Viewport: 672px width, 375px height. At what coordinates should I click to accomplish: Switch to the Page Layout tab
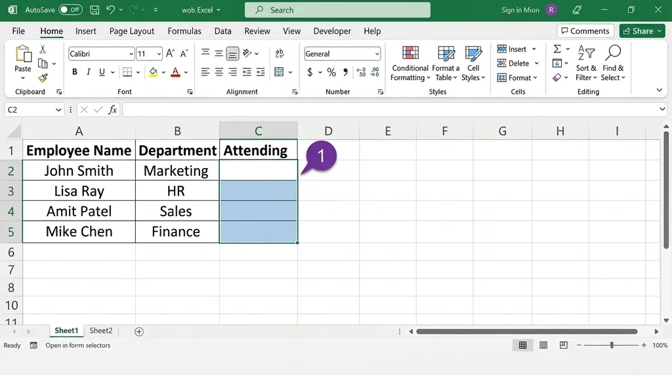click(131, 31)
